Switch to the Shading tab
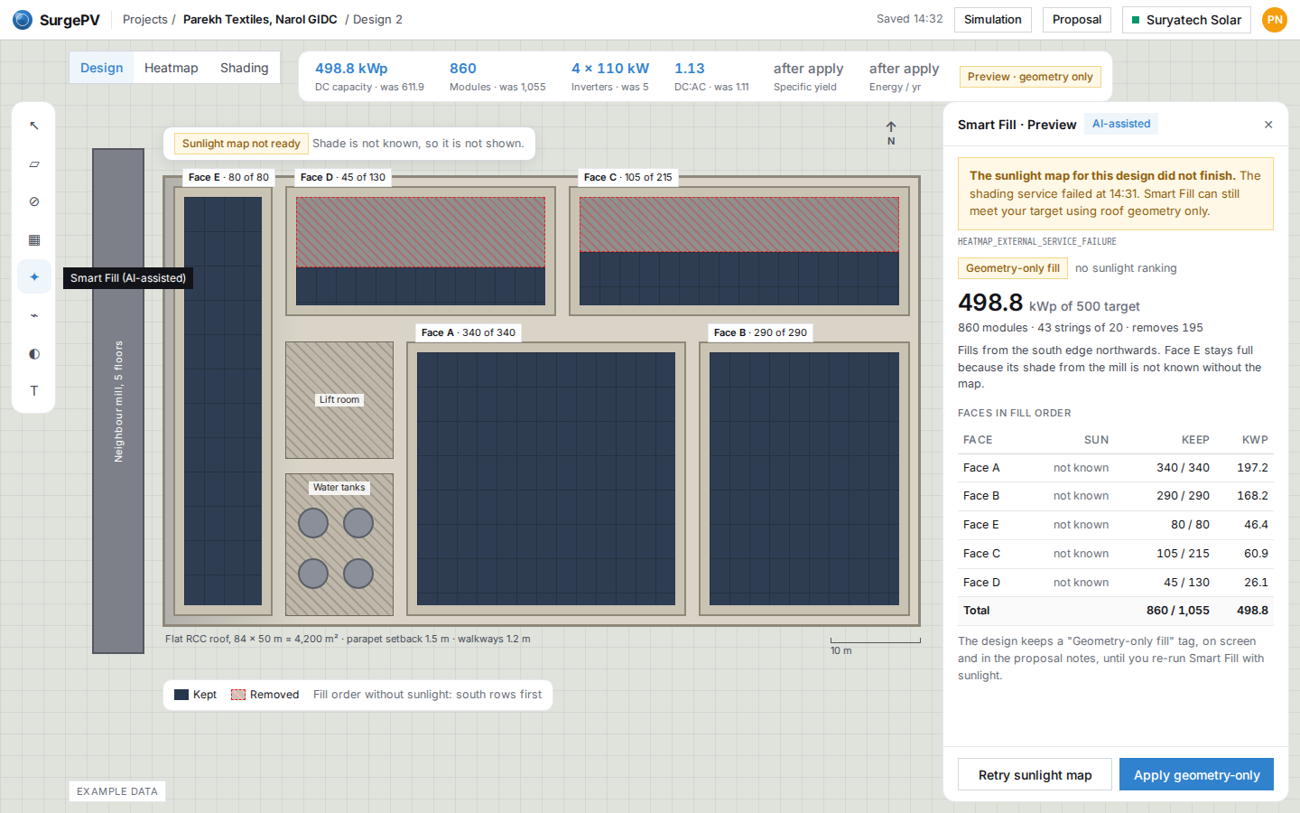 pyautogui.click(x=245, y=68)
